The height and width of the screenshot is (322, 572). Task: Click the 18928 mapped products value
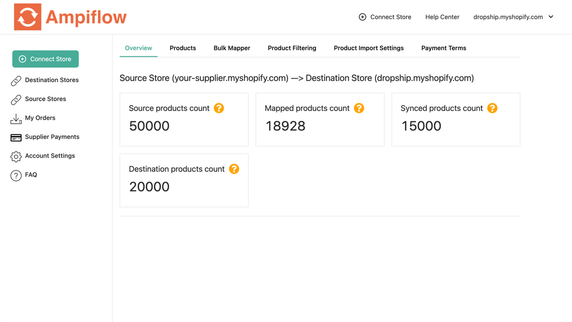(286, 126)
